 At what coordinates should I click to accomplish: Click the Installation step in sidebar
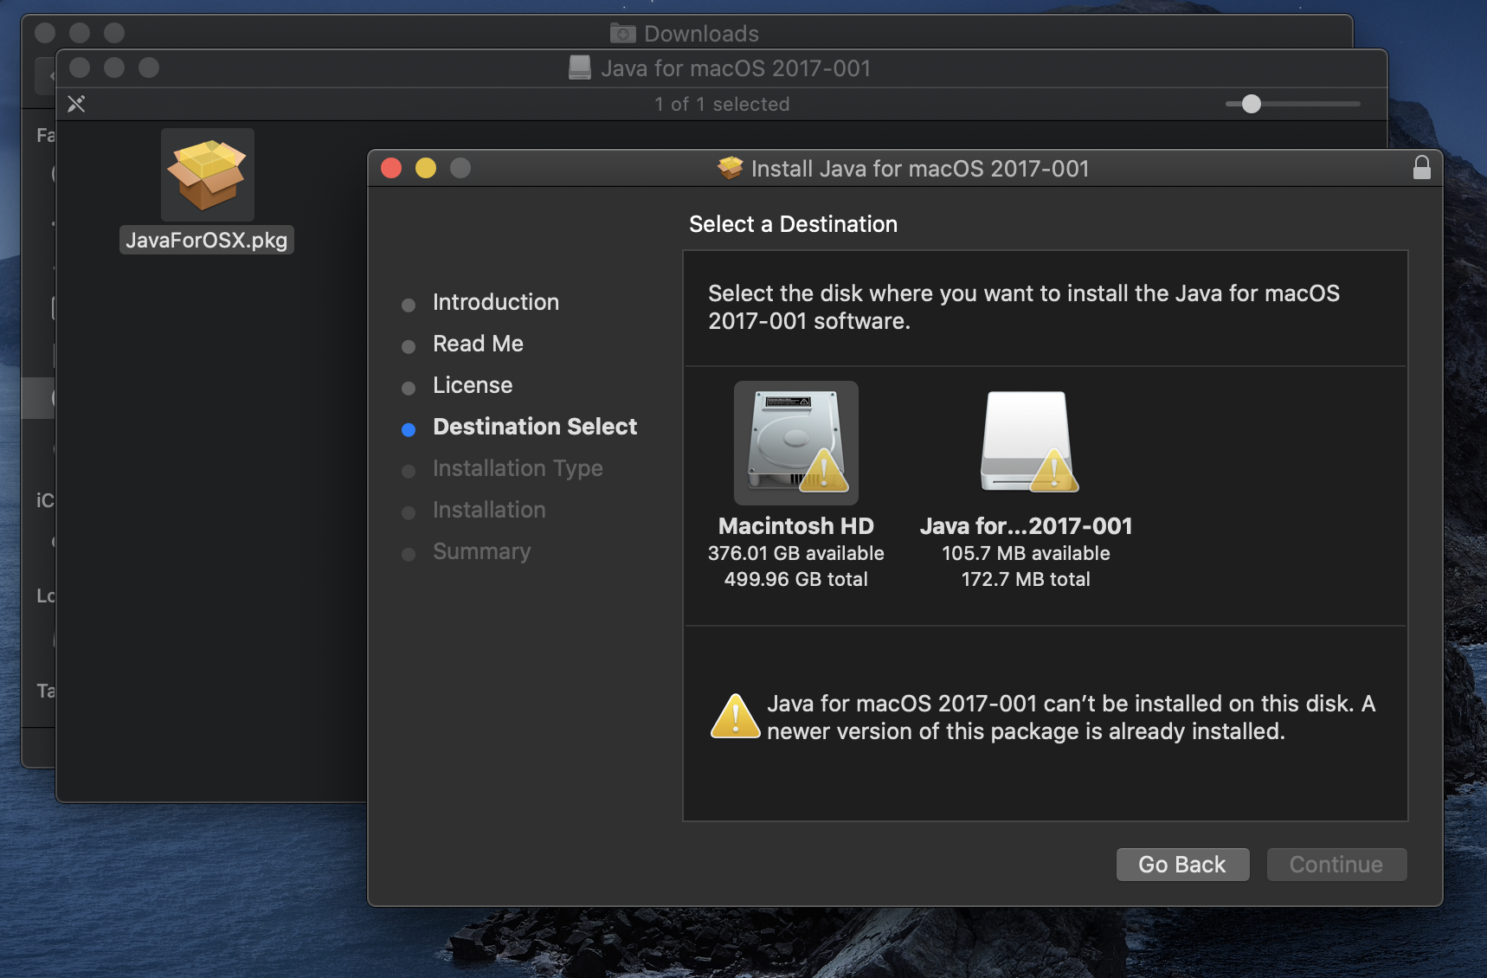(x=489, y=510)
